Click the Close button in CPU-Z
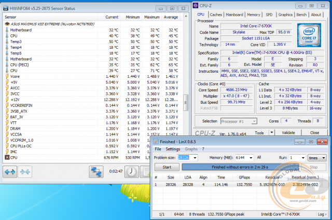This screenshot has height=220, width=332. pyautogui.click(x=314, y=132)
